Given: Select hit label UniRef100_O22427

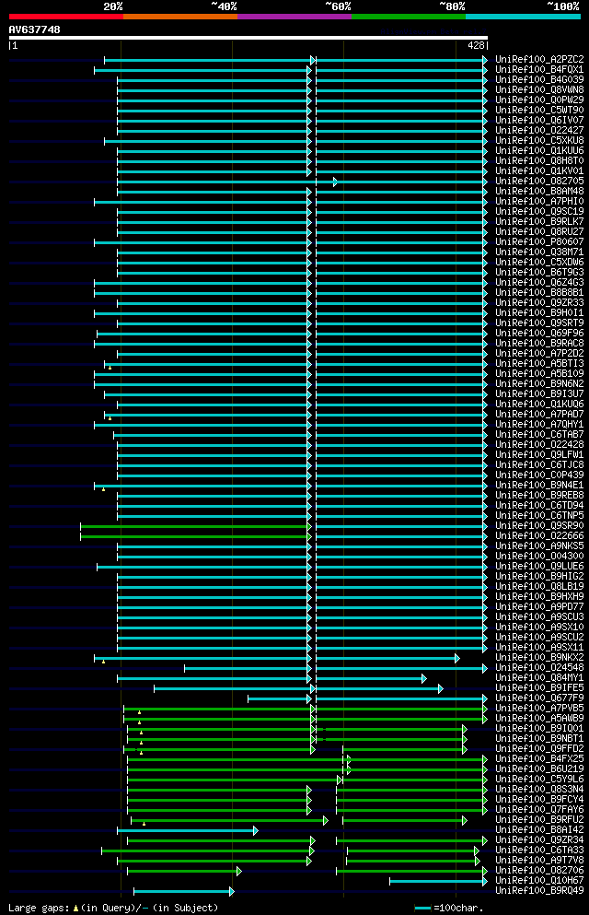Looking at the screenshot, I should click(539, 131).
